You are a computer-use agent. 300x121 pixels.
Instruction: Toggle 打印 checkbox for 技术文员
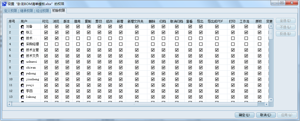[x=233, y=56]
